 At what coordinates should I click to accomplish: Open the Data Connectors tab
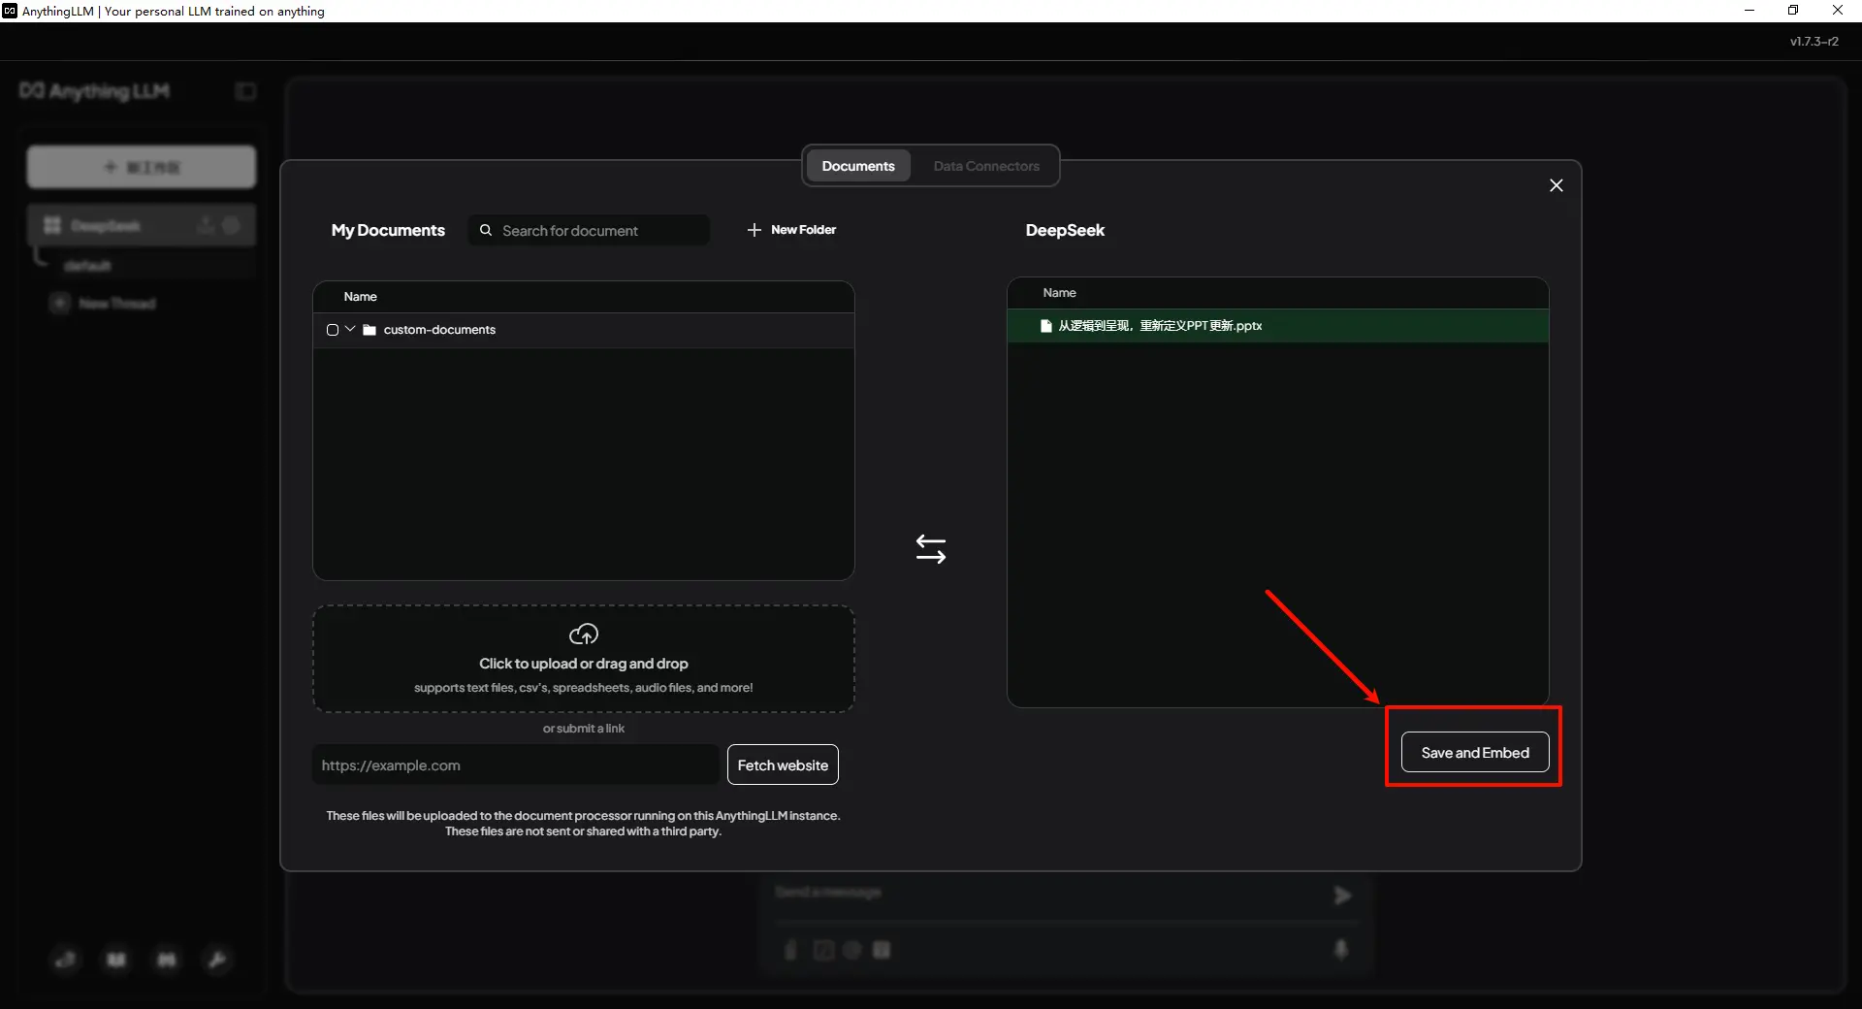point(986,166)
